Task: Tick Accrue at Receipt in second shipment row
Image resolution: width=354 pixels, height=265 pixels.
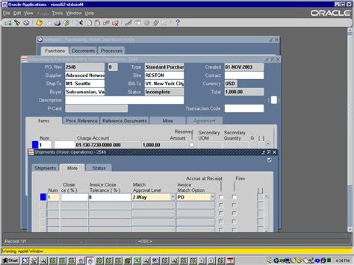Action: pos(221,205)
